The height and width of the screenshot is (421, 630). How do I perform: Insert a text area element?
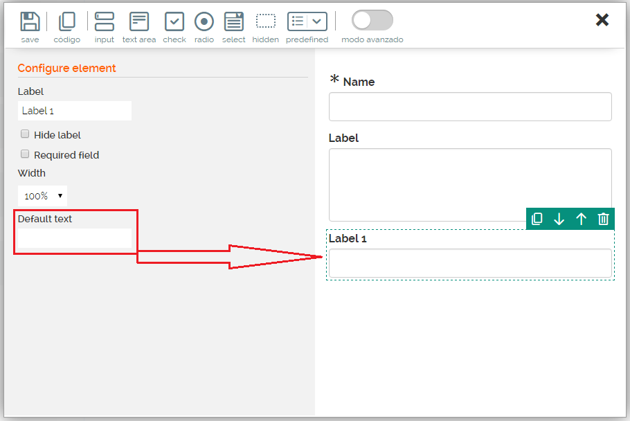[x=139, y=21]
